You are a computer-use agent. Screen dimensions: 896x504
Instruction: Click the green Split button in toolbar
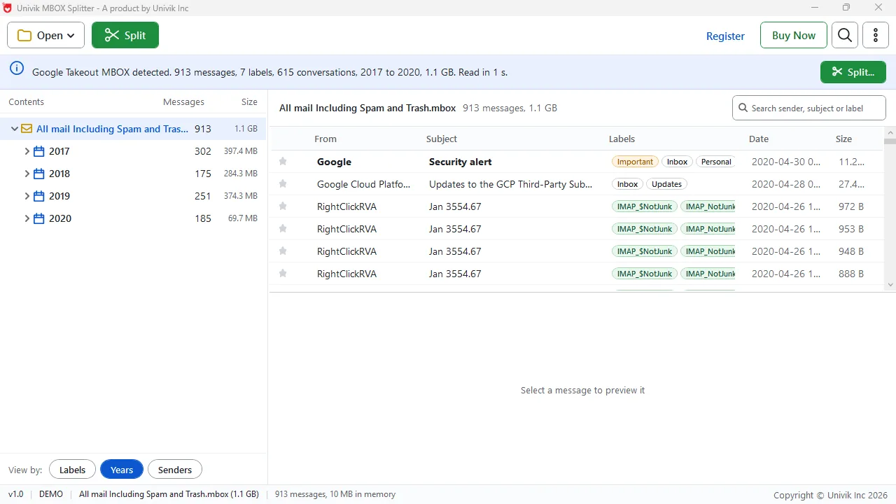(125, 36)
